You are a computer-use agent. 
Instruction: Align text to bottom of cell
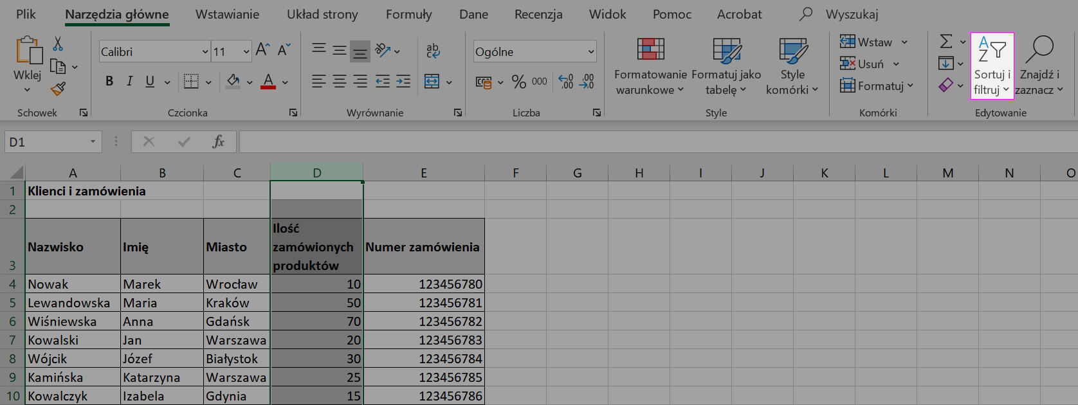[360, 52]
